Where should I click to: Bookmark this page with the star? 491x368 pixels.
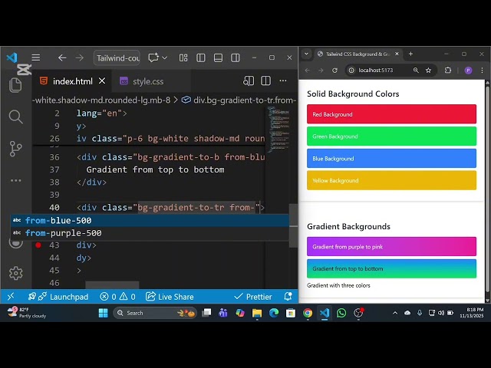(428, 70)
